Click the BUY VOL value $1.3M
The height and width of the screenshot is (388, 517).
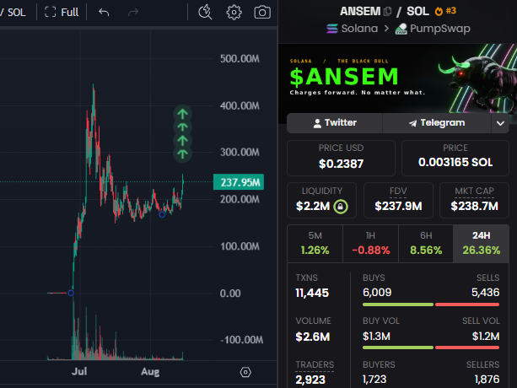click(x=376, y=337)
